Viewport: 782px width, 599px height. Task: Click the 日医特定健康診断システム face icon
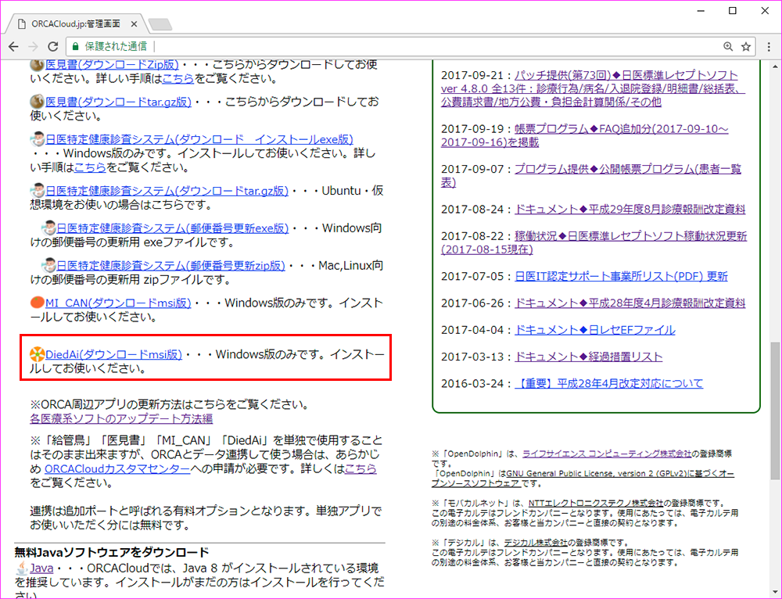[37, 138]
